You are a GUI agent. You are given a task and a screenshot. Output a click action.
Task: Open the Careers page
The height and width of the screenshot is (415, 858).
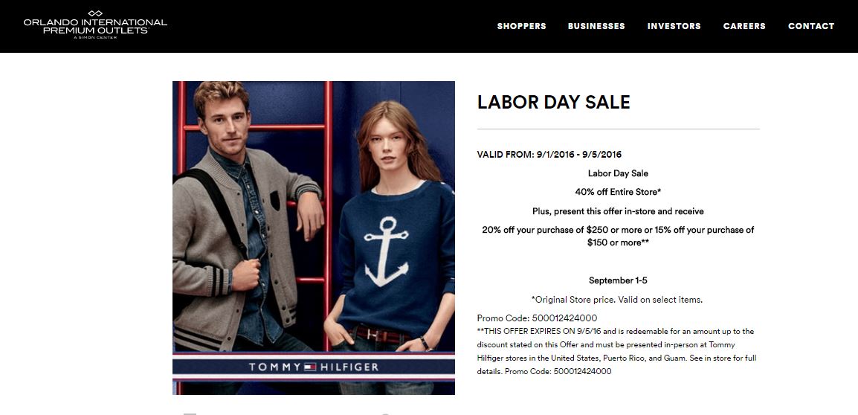click(744, 26)
